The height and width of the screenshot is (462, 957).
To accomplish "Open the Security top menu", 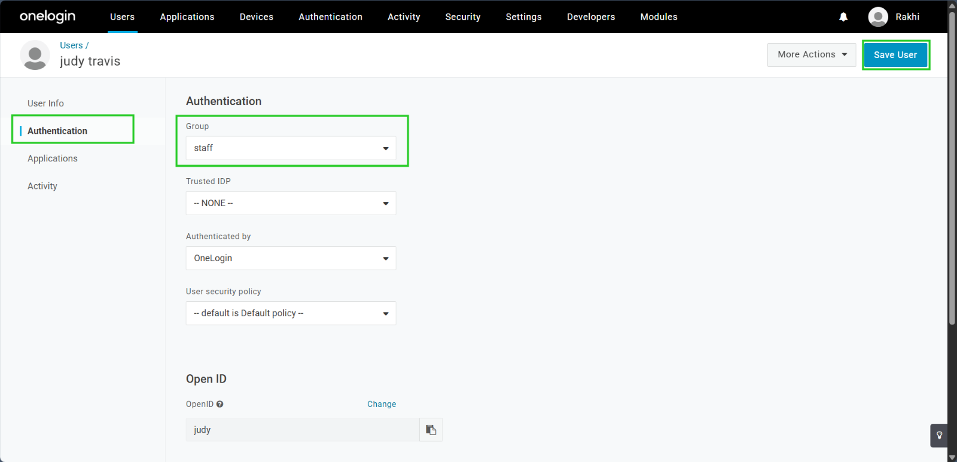I will (x=463, y=17).
